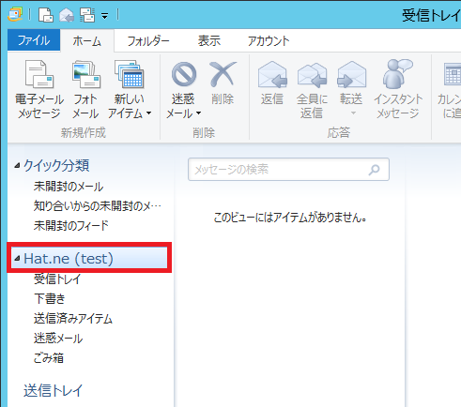The width and height of the screenshot is (461, 407).
Task: Click the 返信 reply envelope icon
Action: point(272,74)
